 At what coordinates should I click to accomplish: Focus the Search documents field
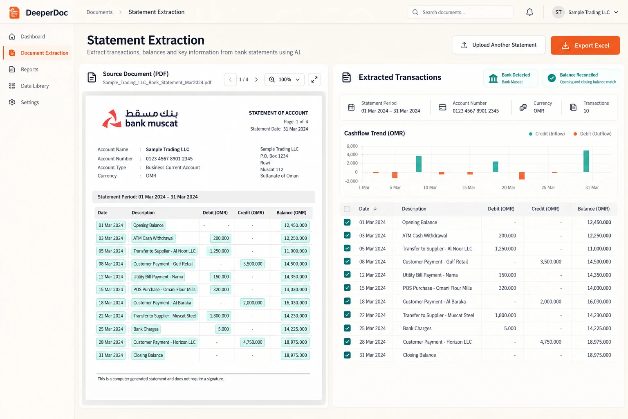pos(460,12)
